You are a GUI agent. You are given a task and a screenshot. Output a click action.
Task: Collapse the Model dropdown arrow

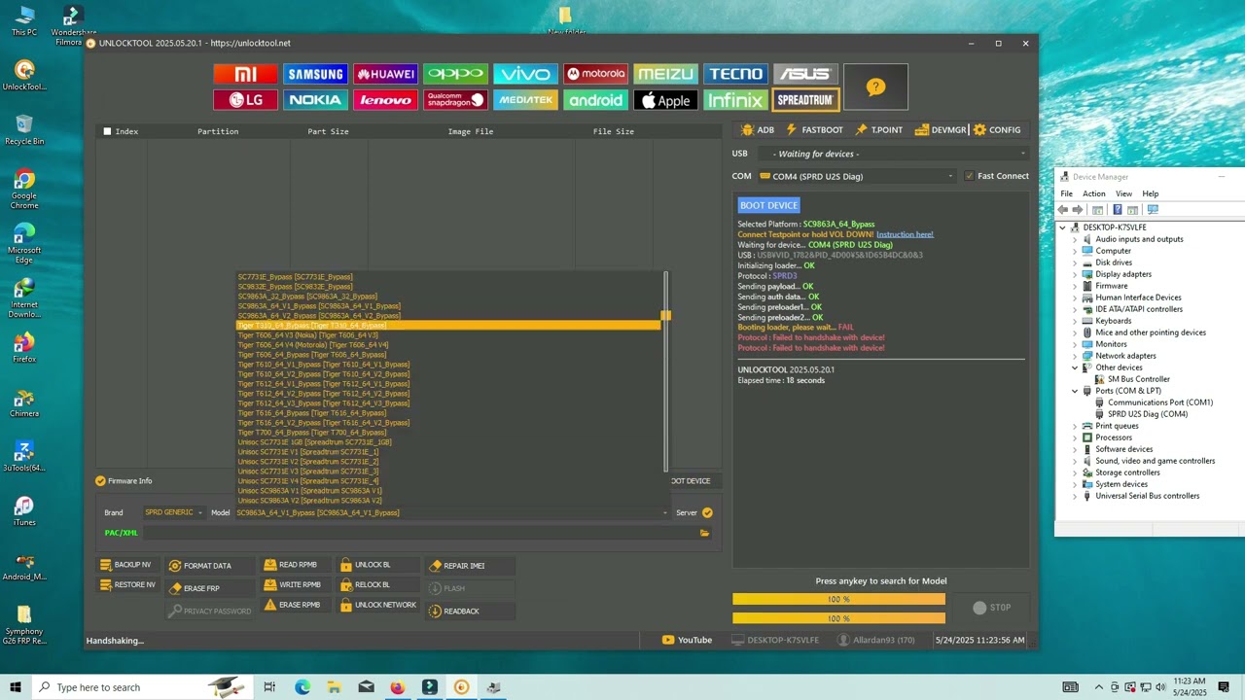tap(665, 513)
